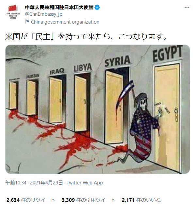Click the IRAQ label in the image
195x208 pixels.
[x=57, y=71]
